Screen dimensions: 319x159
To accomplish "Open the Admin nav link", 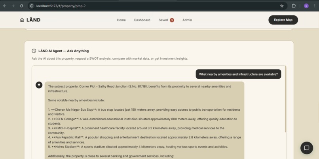I will point(187,20).
